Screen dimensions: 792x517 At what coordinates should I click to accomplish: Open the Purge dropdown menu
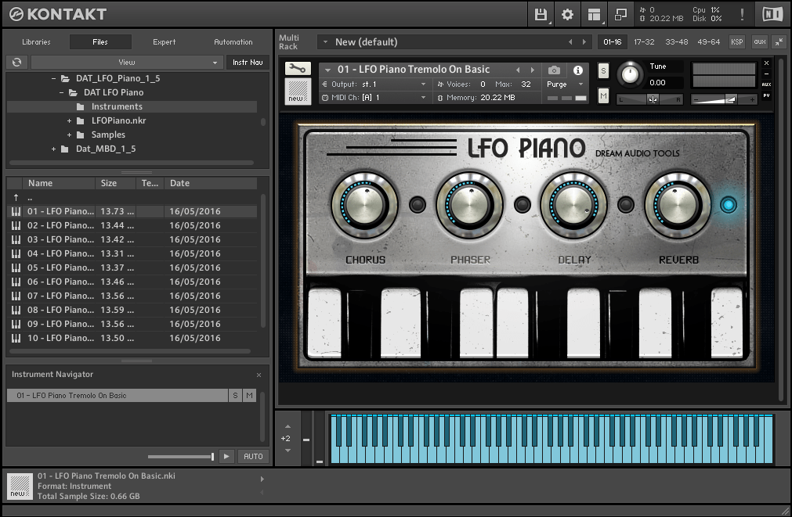point(565,84)
